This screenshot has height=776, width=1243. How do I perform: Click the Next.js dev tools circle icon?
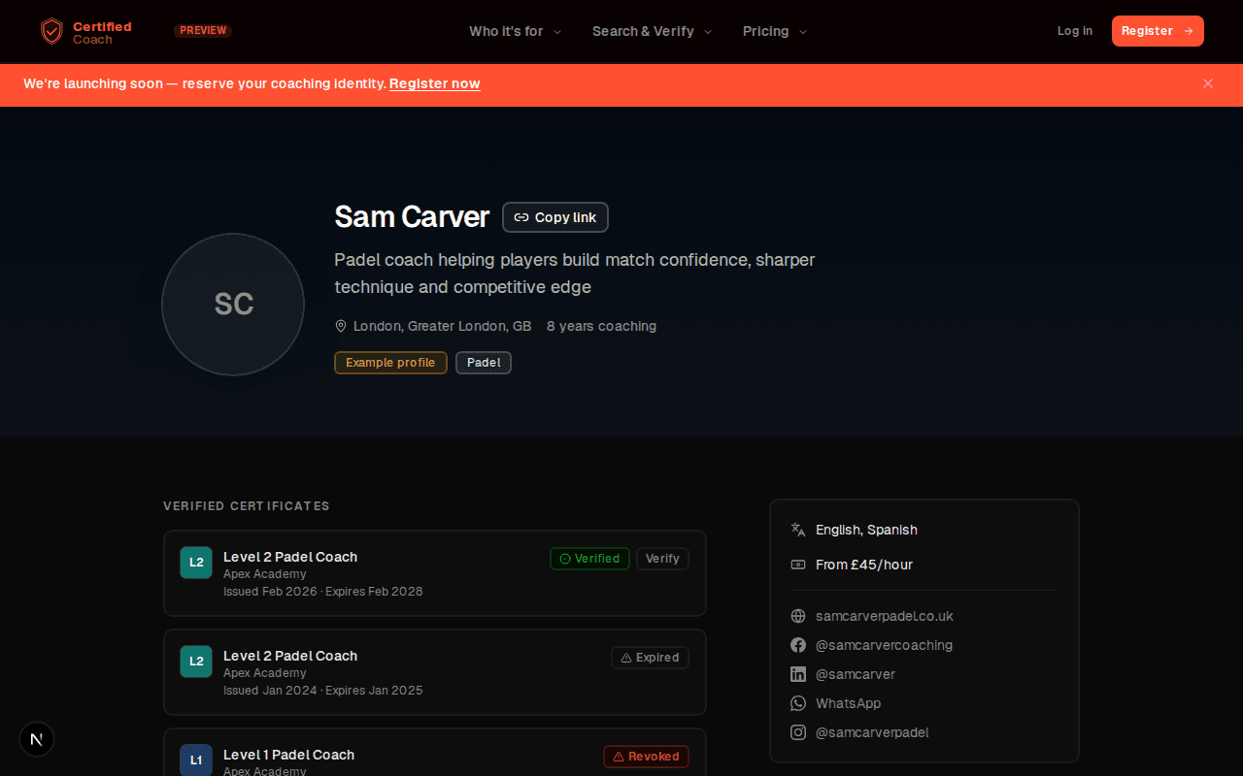(37, 739)
